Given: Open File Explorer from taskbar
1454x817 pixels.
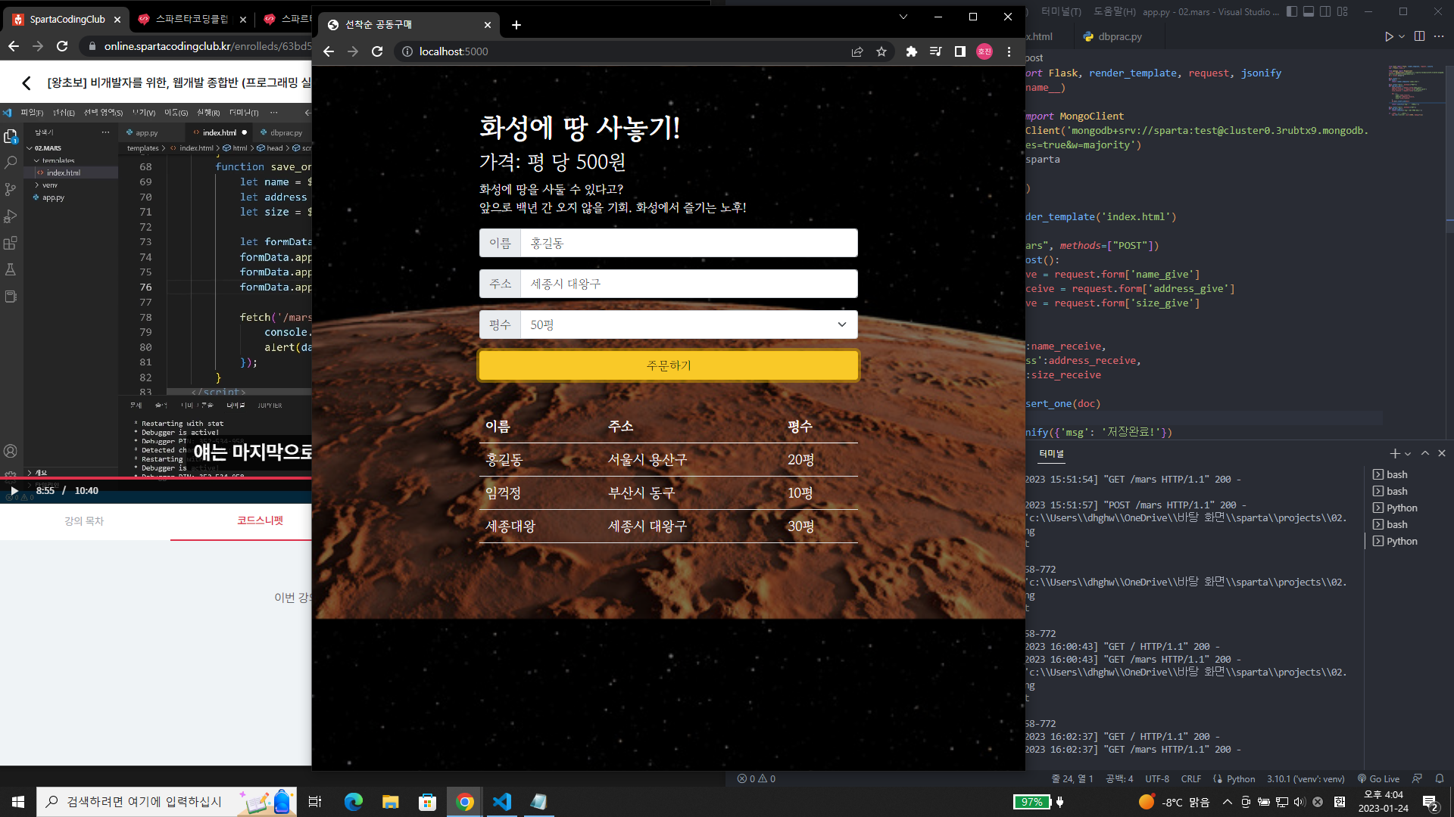Looking at the screenshot, I should [x=390, y=802].
